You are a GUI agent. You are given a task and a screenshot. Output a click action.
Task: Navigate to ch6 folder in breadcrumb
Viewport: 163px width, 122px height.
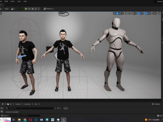coord(36,104)
